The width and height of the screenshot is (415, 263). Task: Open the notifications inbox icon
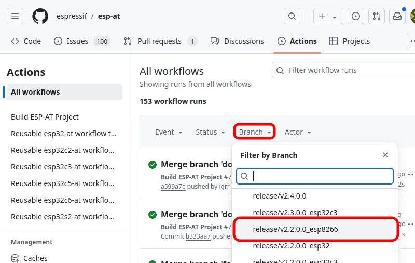click(x=397, y=16)
